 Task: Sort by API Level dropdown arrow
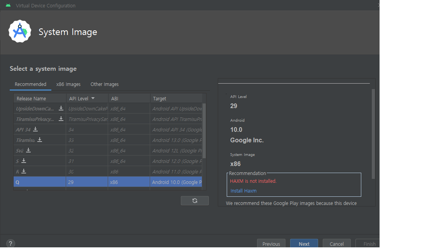click(x=93, y=98)
